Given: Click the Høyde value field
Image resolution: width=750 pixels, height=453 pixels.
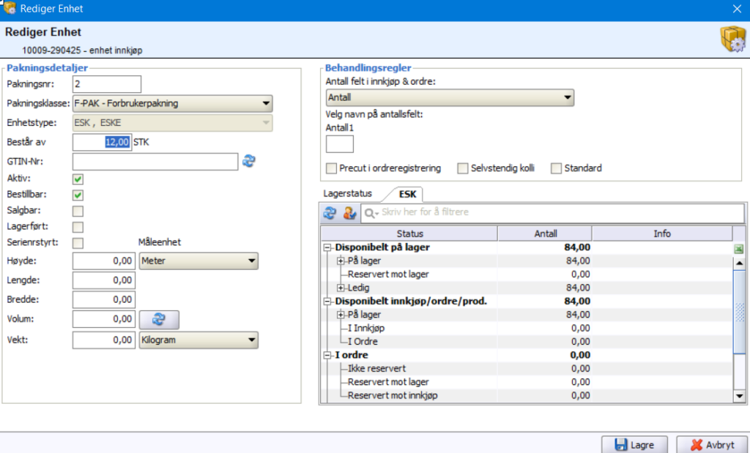Looking at the screenshot, I should pos(104,261).
